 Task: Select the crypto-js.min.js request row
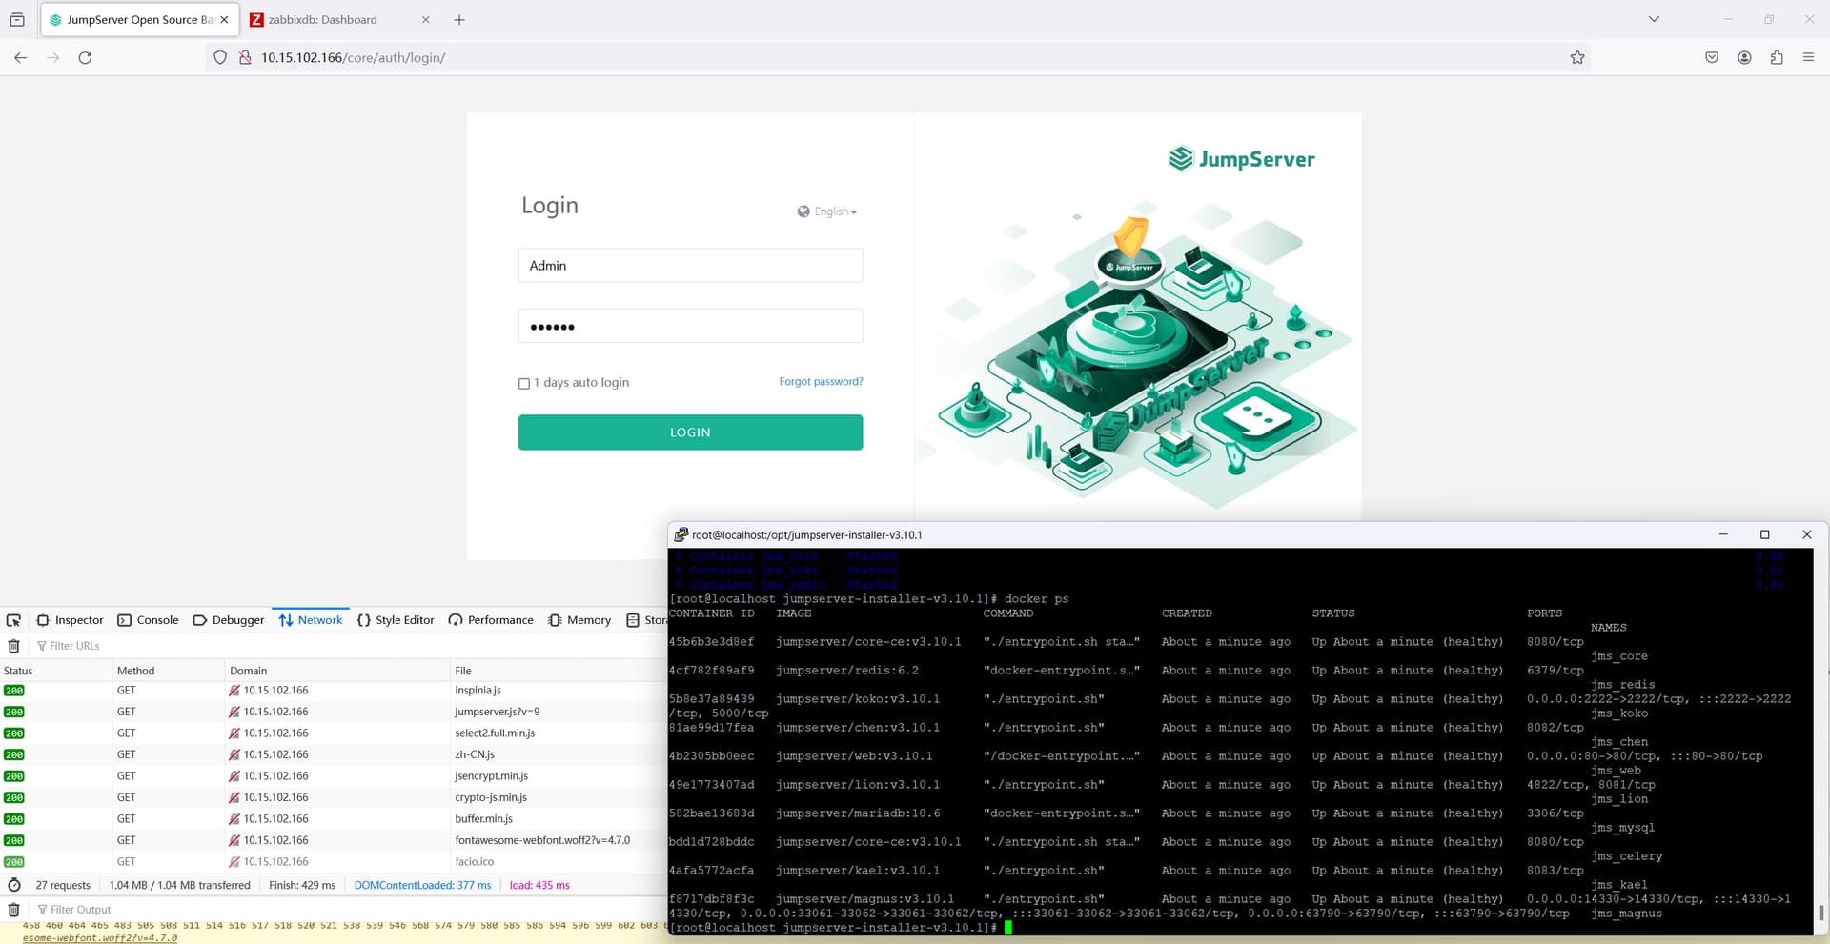pos(334,797)
